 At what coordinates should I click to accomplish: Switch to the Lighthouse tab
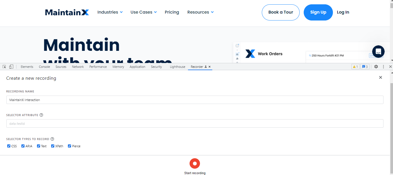(177, 67)
